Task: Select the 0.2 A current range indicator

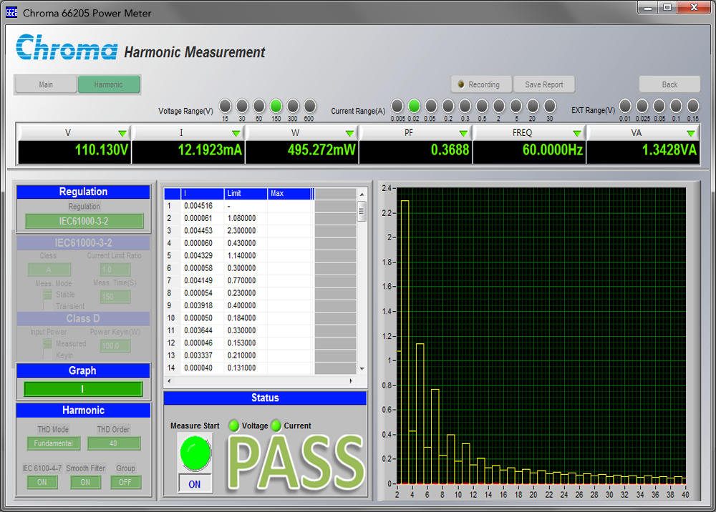Action: pyautogui.click(x=448, y=107)
